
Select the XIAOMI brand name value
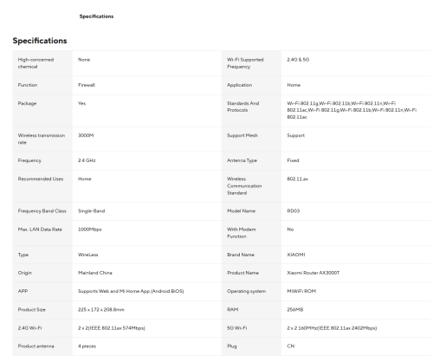(x=296, y=255)
